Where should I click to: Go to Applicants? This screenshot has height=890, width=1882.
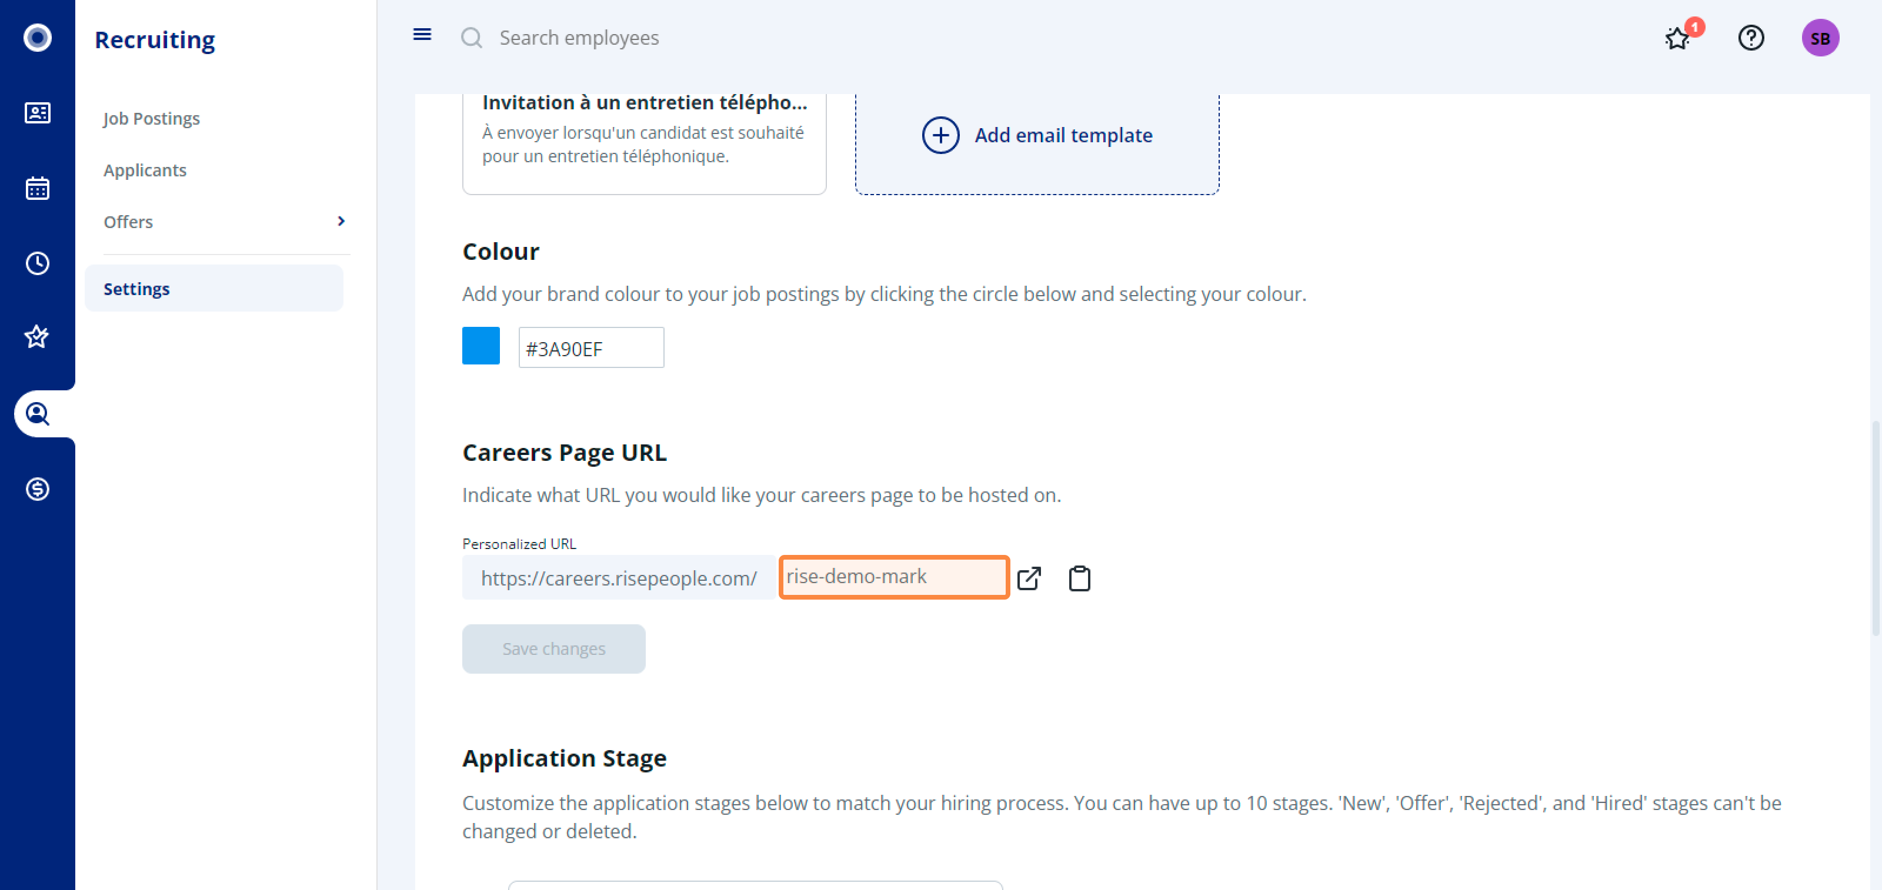pos(145,170)
